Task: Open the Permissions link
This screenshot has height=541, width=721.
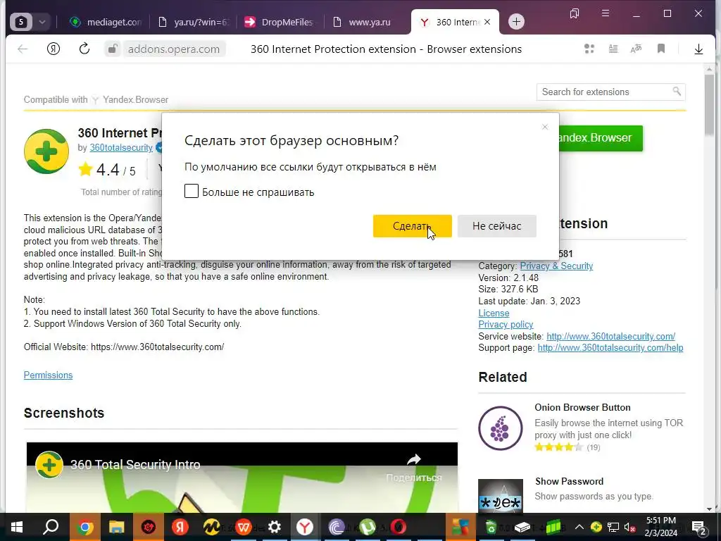Action: coord(48,375)
